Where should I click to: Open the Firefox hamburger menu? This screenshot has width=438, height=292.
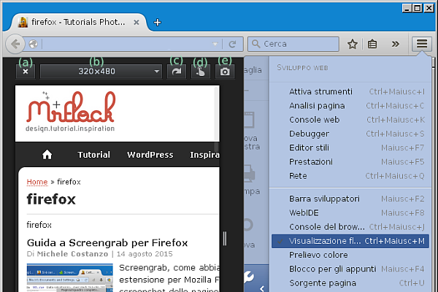coord(422,44)
